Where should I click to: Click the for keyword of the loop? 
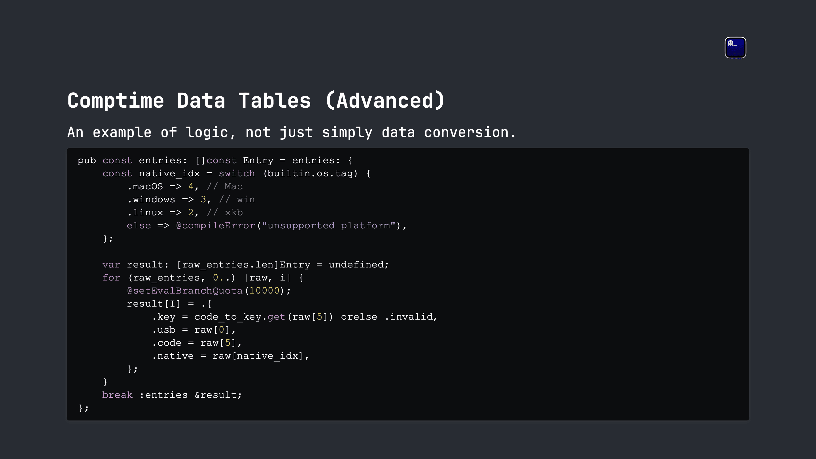click(x=112, y=278)
